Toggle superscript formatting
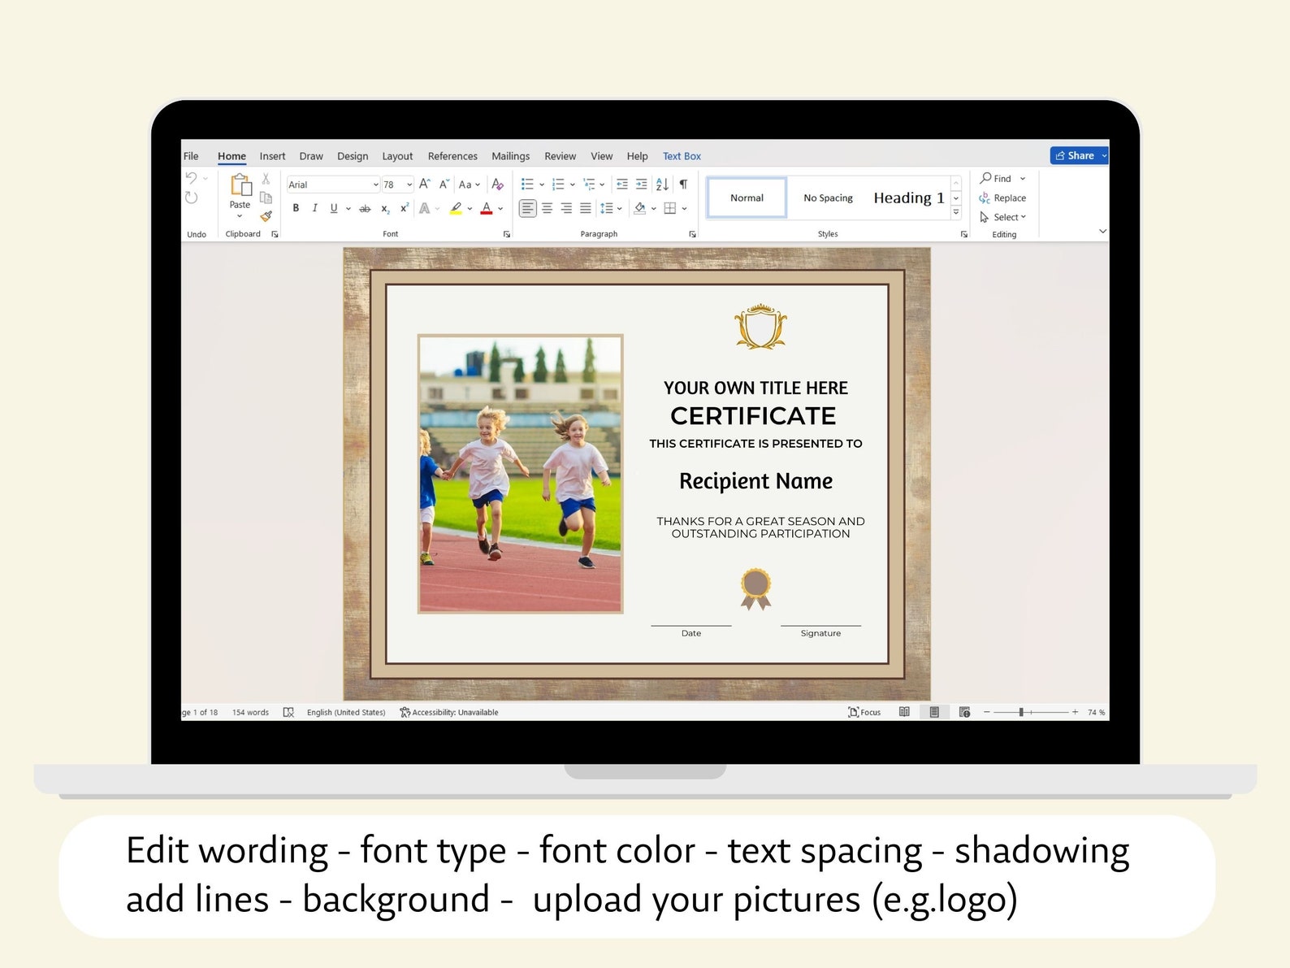The width and height of the screenshot is (1290, 968). [405, 209]
